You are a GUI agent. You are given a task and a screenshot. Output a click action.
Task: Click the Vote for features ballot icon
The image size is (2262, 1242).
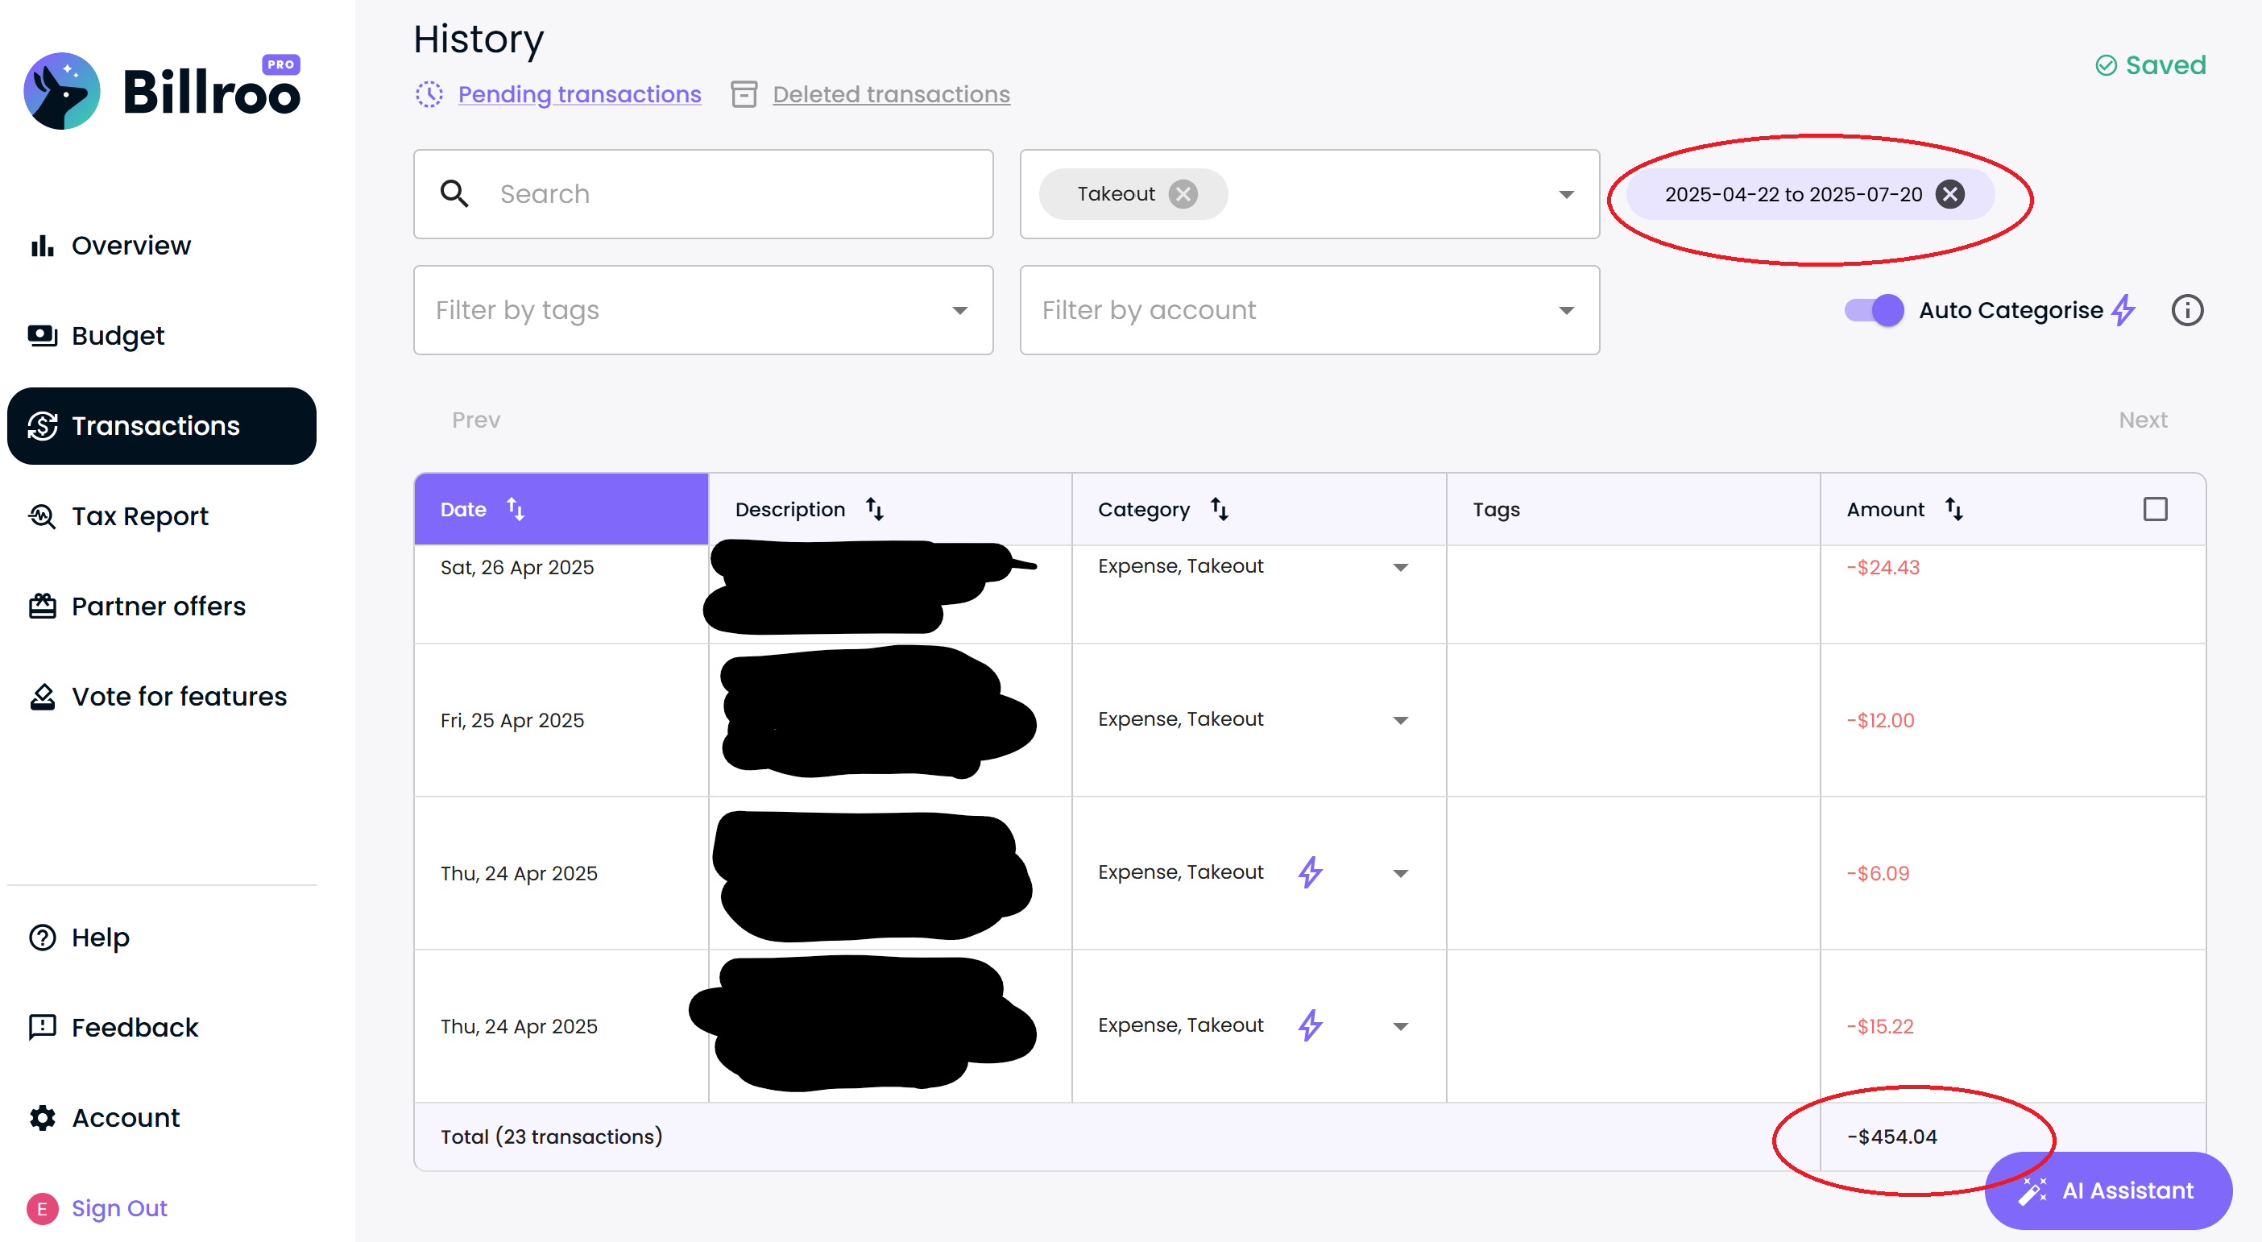click(x=42, y=697)
